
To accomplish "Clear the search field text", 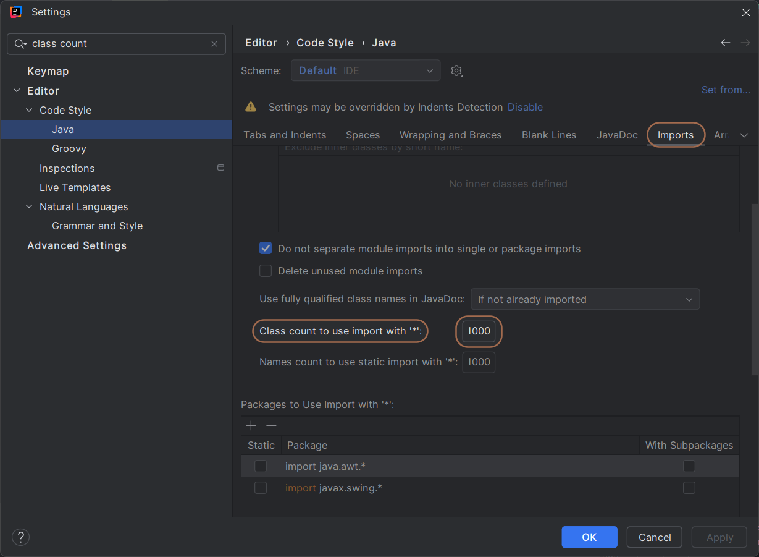I will click(x=214, y=44).
